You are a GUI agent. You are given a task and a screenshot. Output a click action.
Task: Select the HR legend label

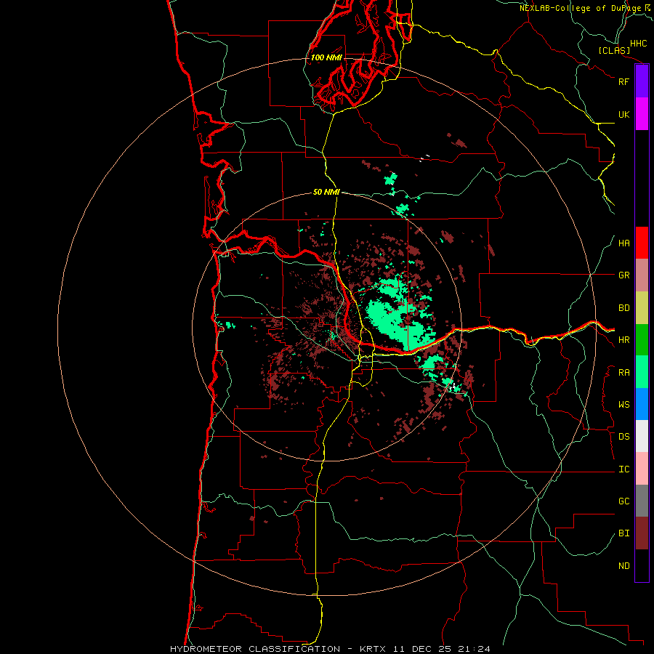(x=623, y=340)
